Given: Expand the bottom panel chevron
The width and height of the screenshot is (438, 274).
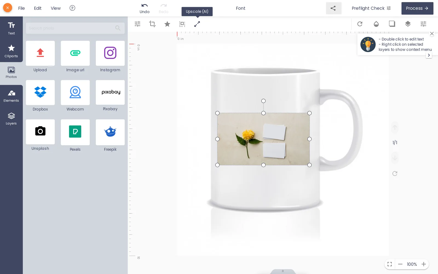Looking at the screenshot, I should click(283, 271).
